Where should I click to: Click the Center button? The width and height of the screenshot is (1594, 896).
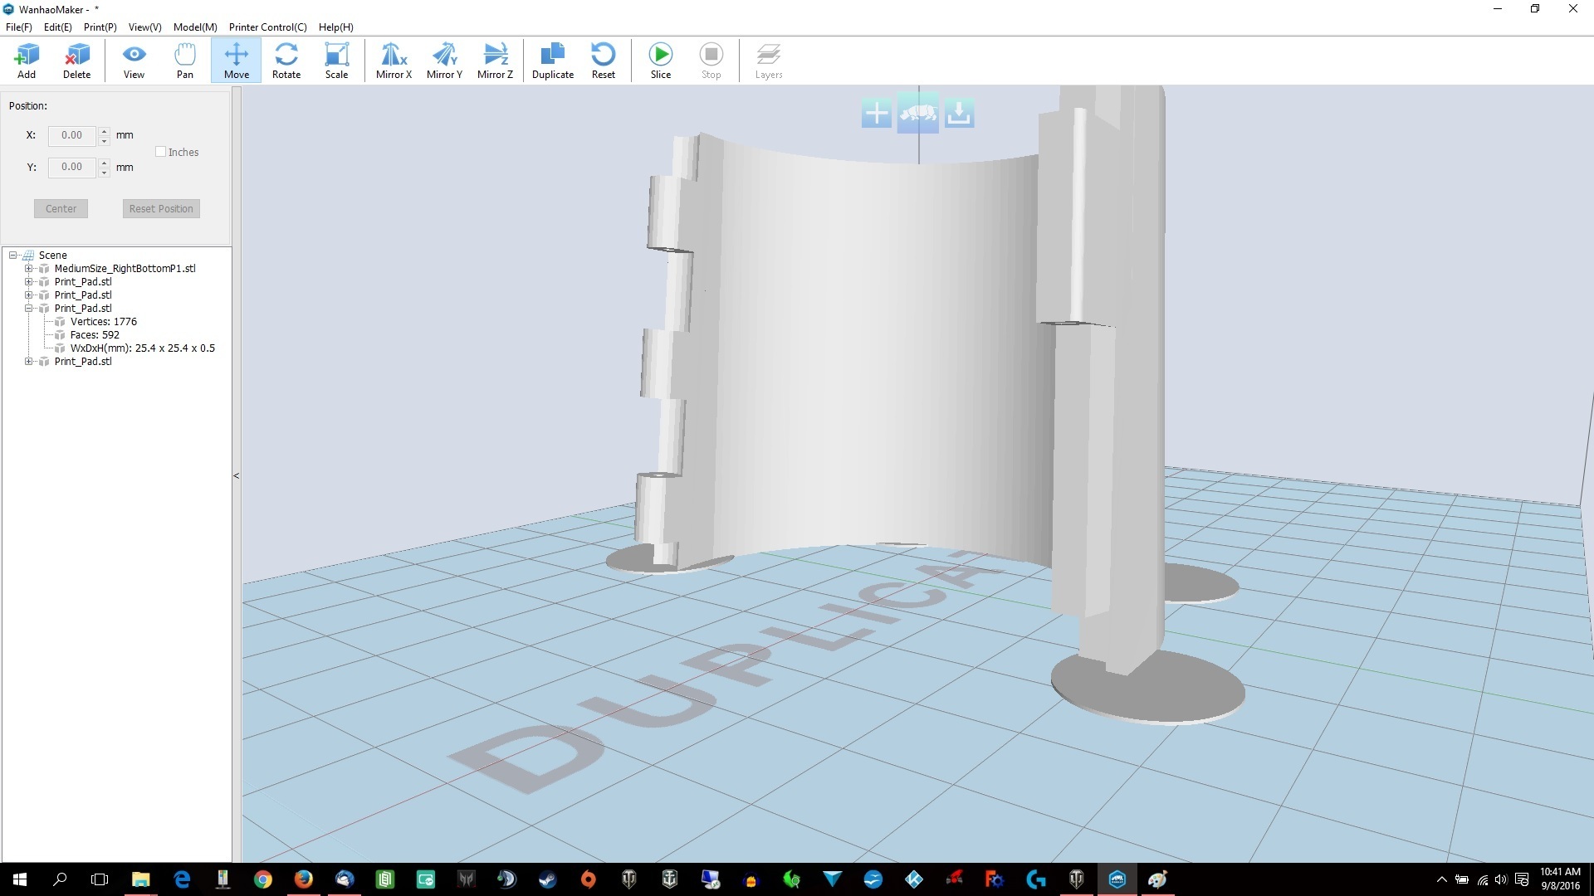point(61,209)
